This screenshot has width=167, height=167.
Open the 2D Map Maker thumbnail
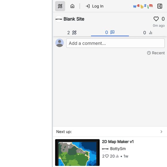click(77, 153)
